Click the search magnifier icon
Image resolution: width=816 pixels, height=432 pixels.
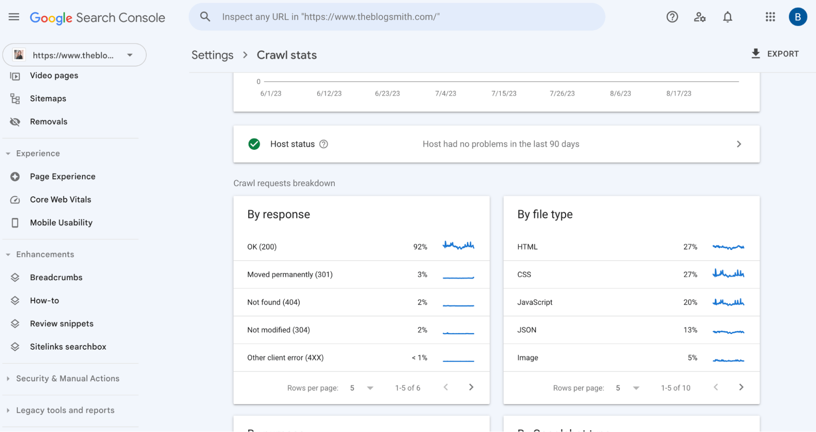coord(205,17)
